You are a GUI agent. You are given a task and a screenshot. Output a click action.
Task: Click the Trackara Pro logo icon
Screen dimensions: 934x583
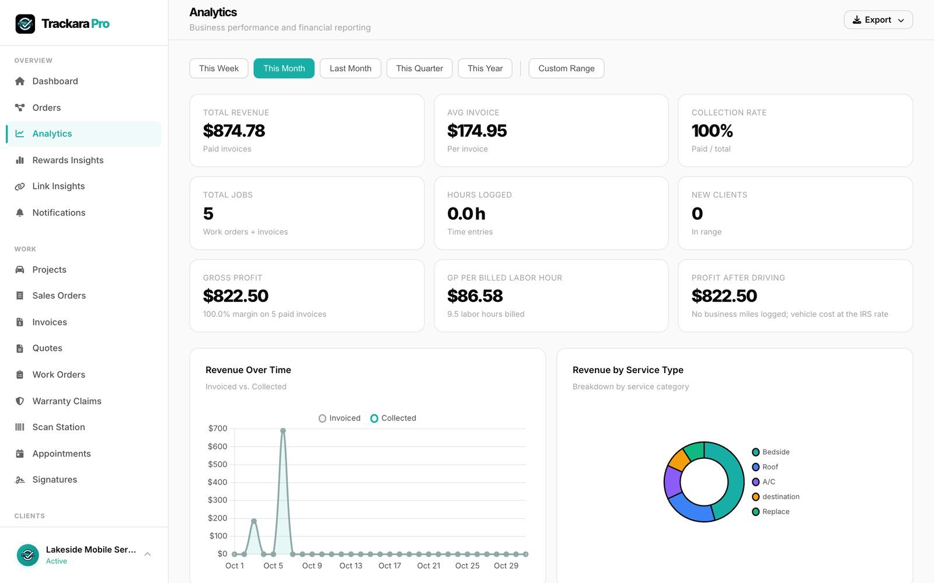tap(25, 24)
